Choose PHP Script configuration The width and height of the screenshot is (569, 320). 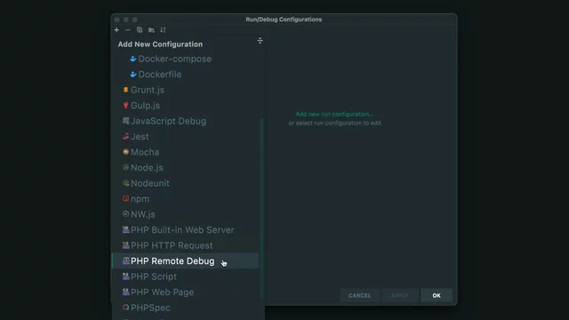point(186,276)
